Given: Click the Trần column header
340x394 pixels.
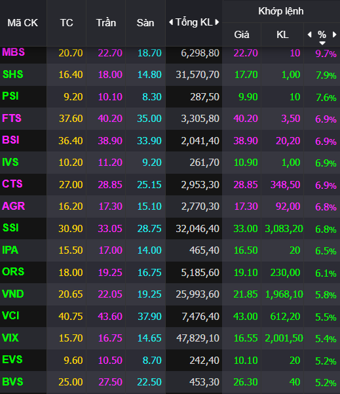Looking at the screenshot, I should [106, 23].
